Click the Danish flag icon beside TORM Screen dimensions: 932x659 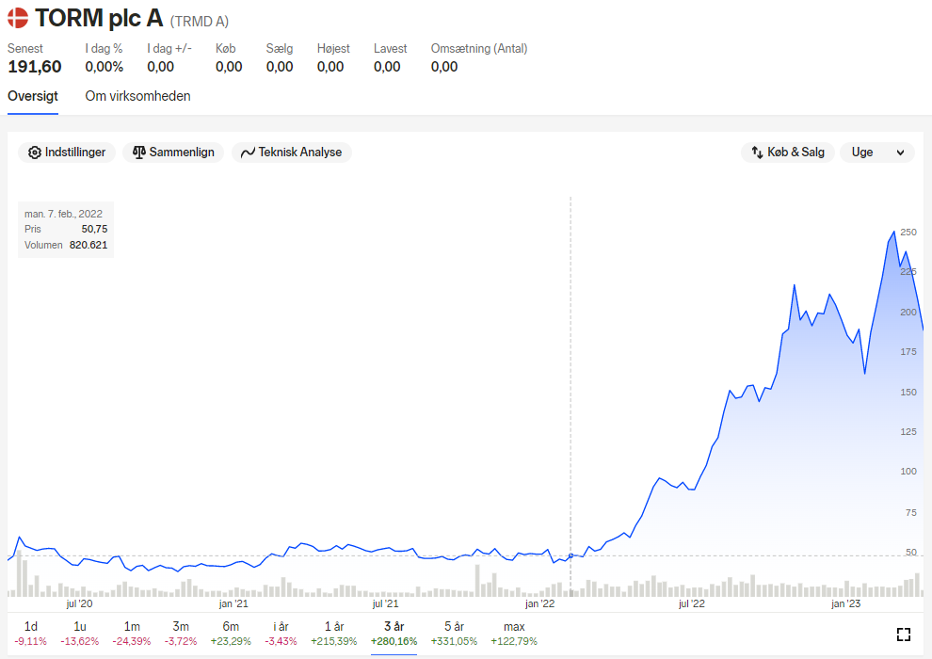coord(18,18)
